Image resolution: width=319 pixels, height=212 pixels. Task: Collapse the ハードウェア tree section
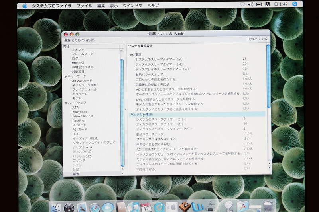click(x=66, y=103)
